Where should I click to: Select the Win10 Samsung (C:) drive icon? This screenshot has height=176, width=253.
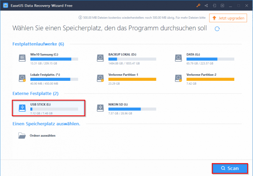pos(22,58)
